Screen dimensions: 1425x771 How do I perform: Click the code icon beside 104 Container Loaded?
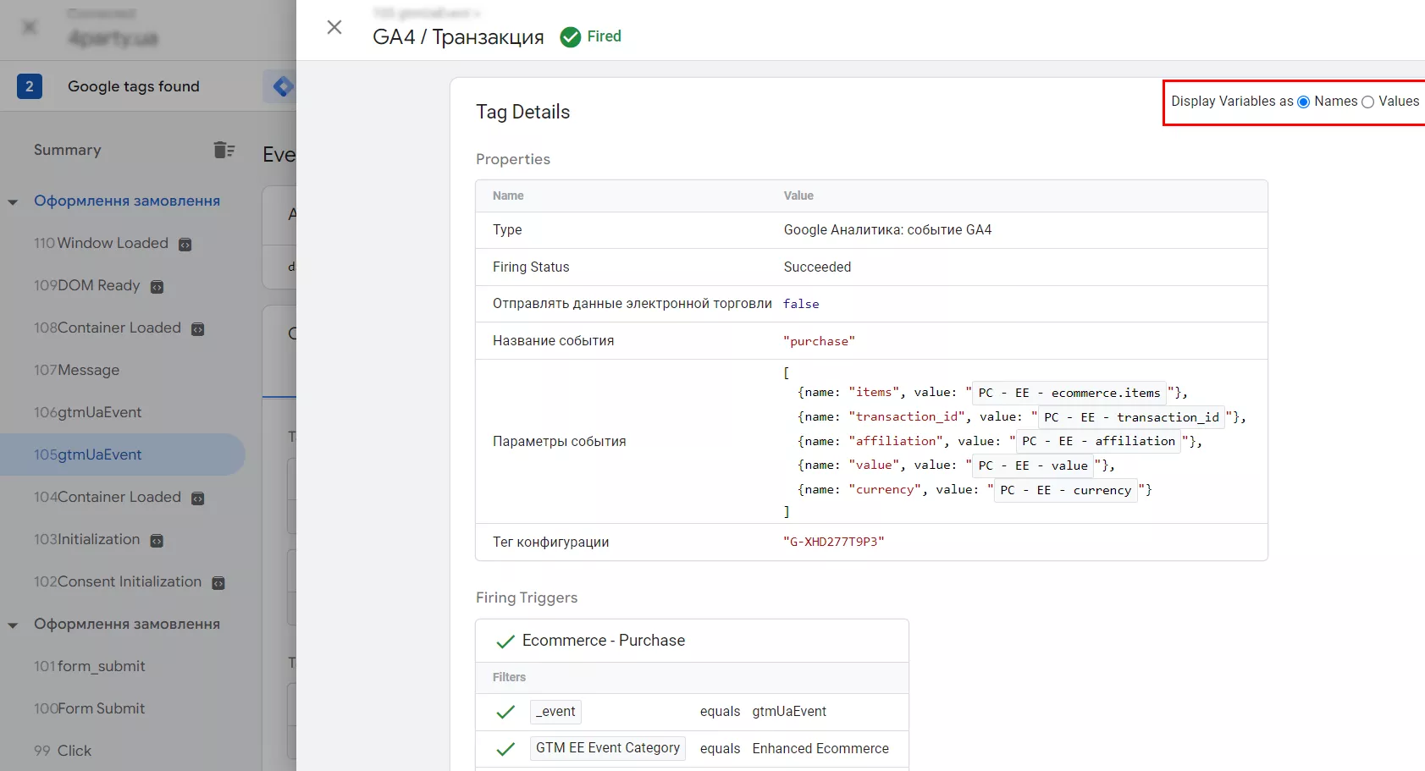pos(198,498)
